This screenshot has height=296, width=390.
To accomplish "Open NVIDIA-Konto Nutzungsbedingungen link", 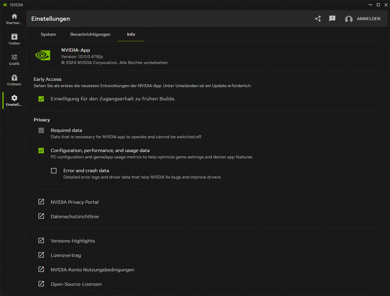I will point(92,270).
